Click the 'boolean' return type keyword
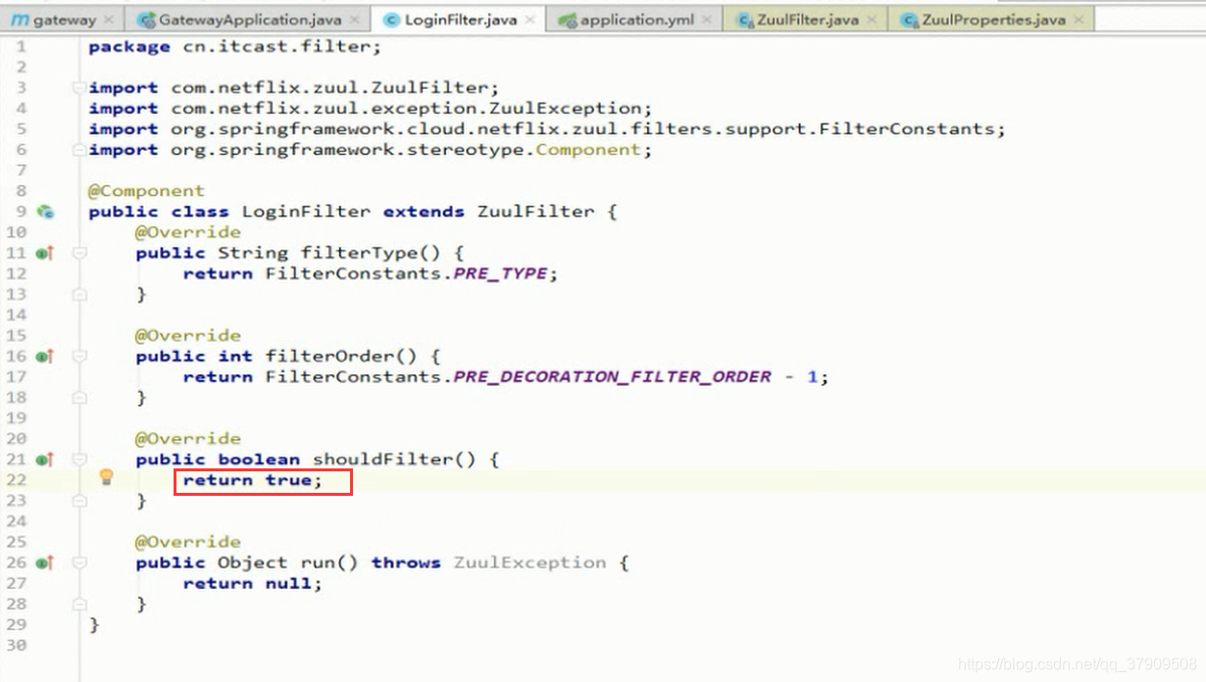This screenshot has height=682, width=1206. pos(259,460)
